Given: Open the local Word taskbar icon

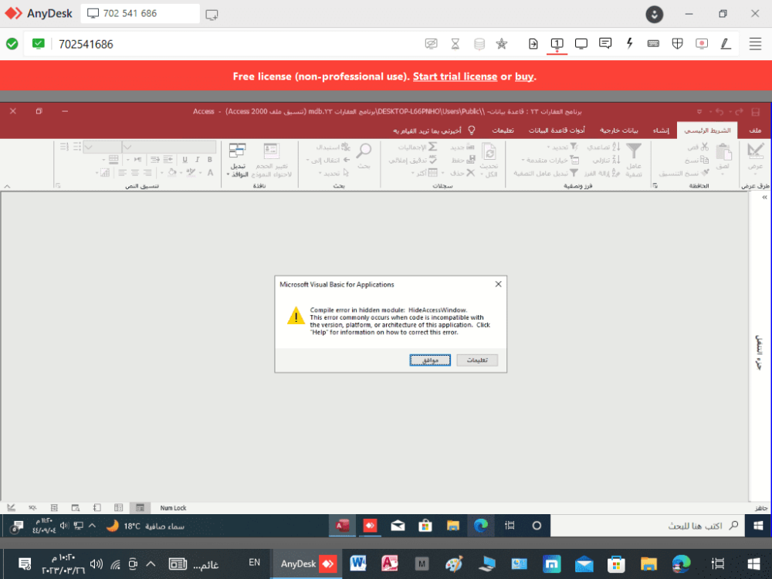Looking at the screenshot, I should coord(358,564).
